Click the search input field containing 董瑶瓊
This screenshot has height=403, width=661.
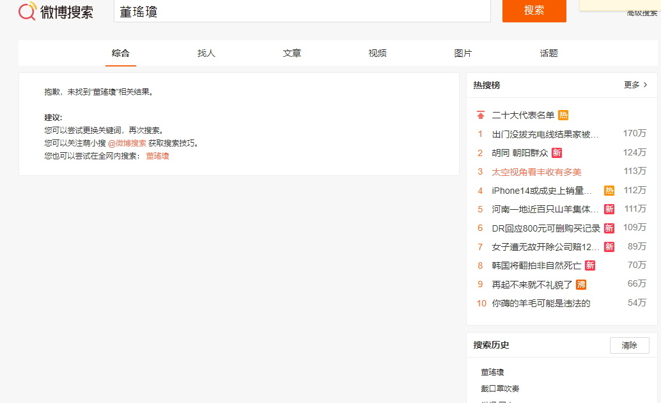click(x=302, y=12)
